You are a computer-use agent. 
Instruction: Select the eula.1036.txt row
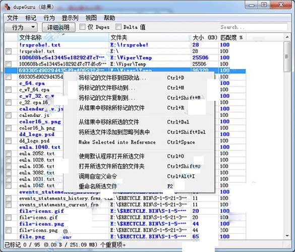[37, 166]
